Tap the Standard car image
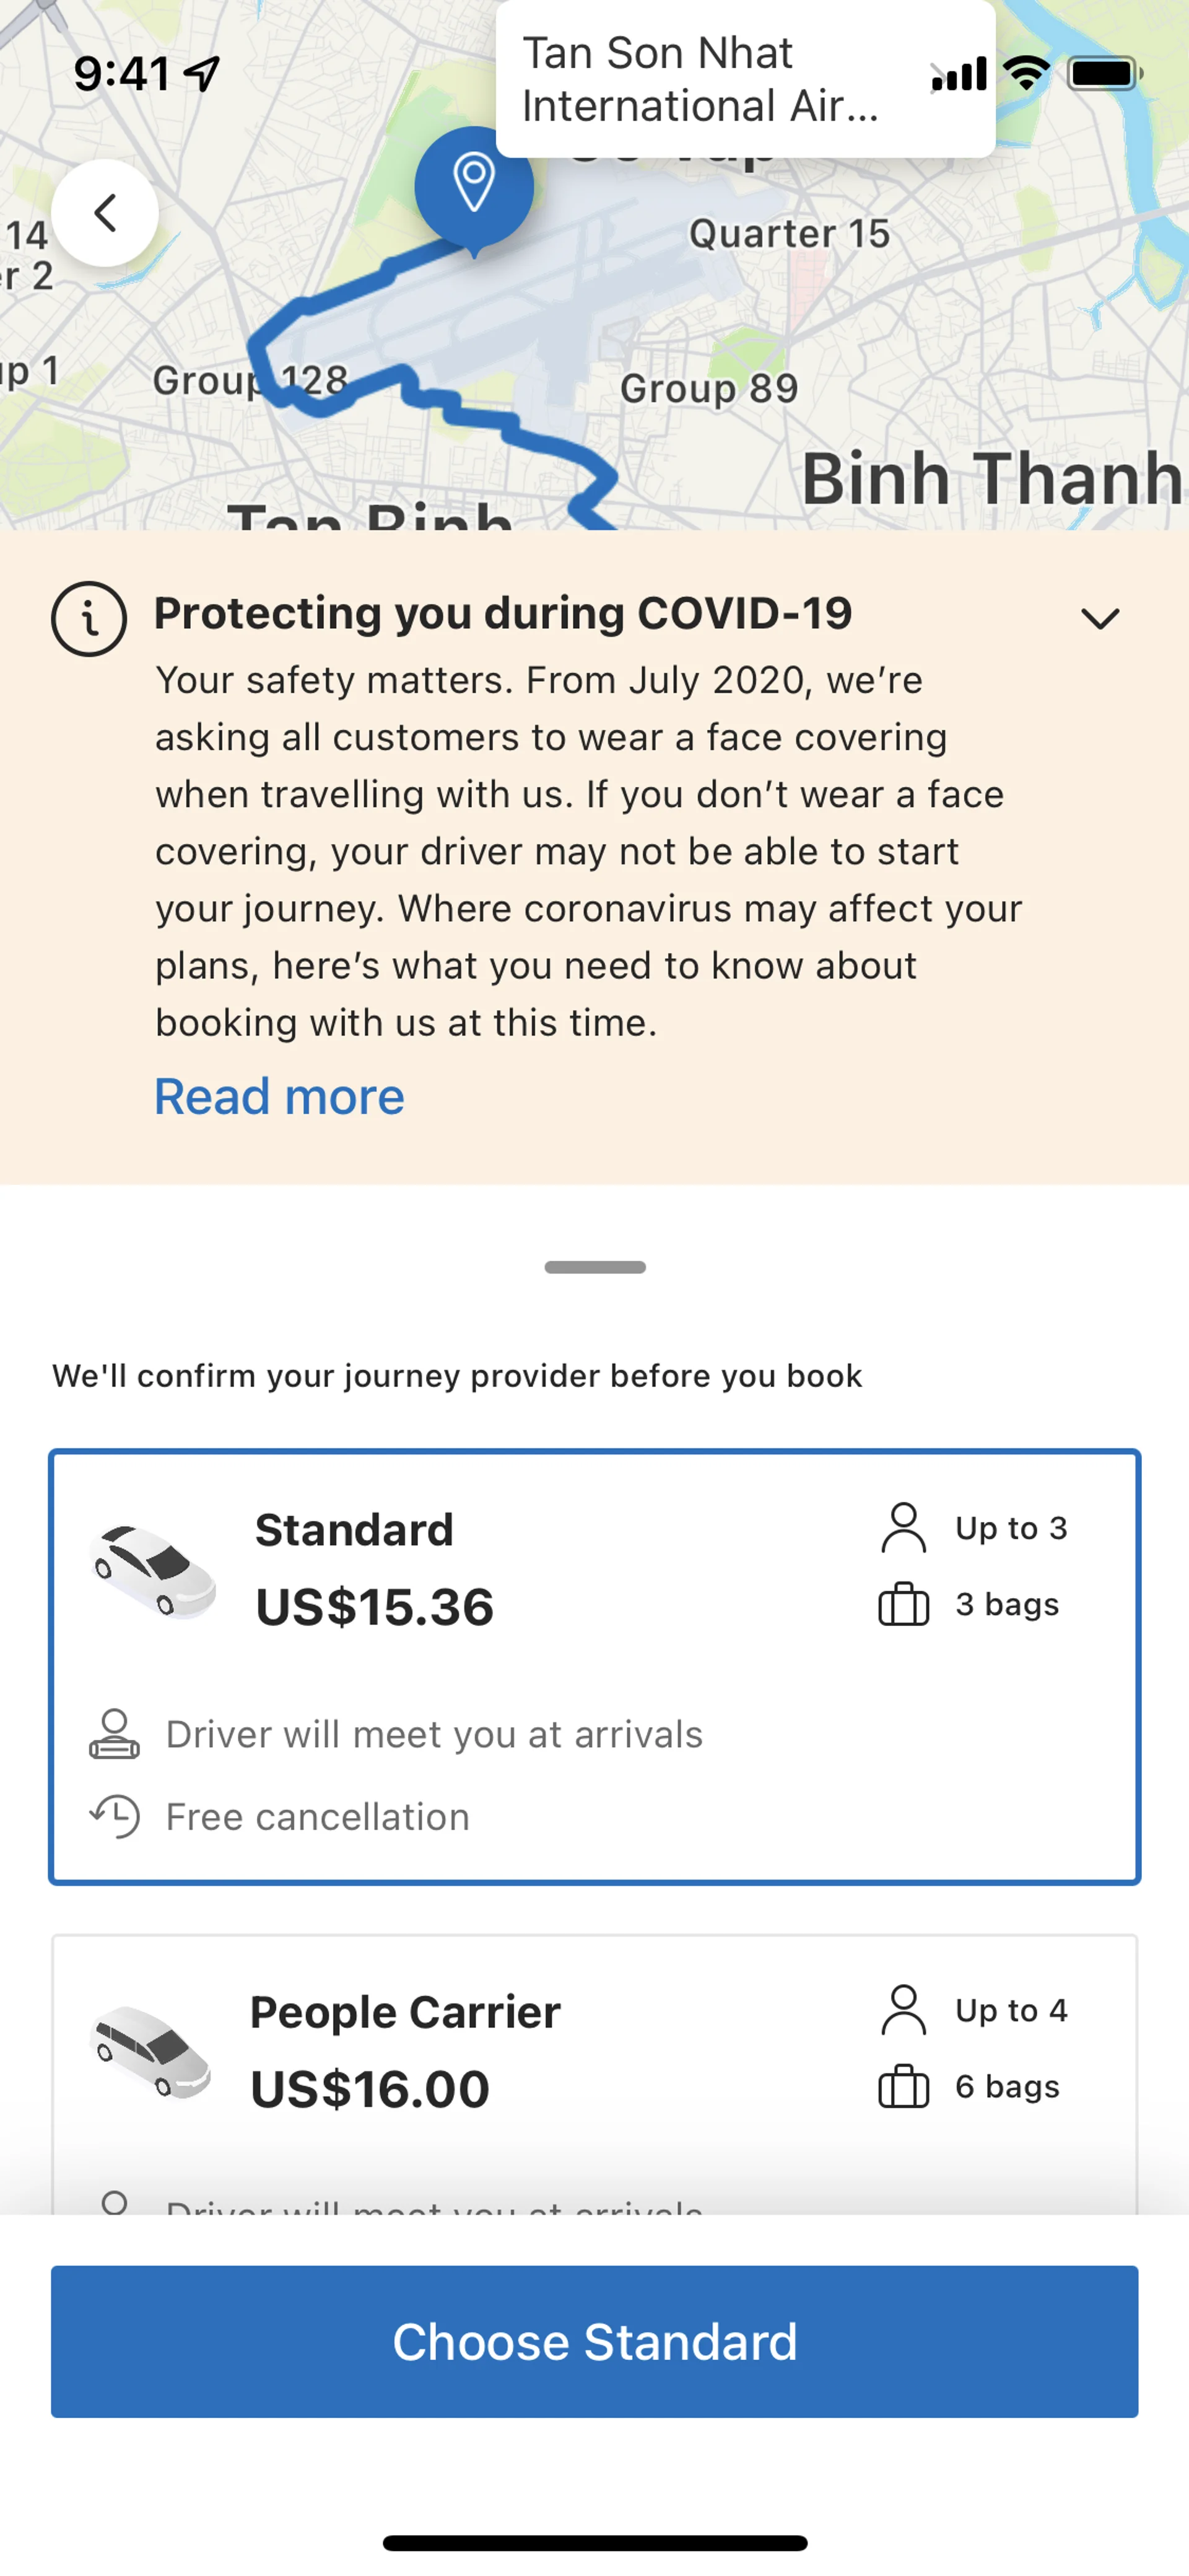1189x2576 pixels. point(153,1570)
